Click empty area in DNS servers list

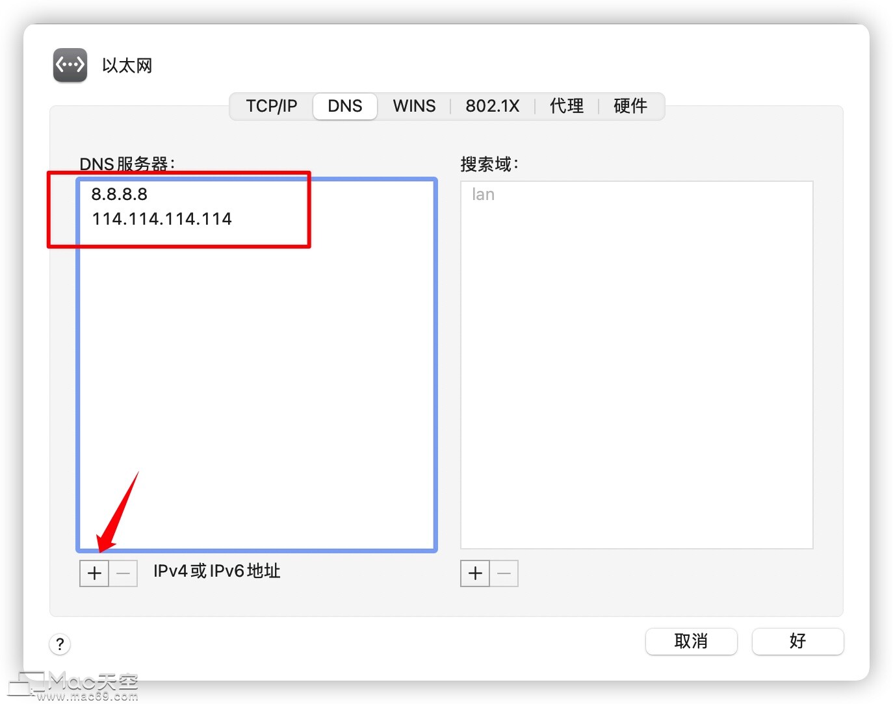tap(257, 390)
